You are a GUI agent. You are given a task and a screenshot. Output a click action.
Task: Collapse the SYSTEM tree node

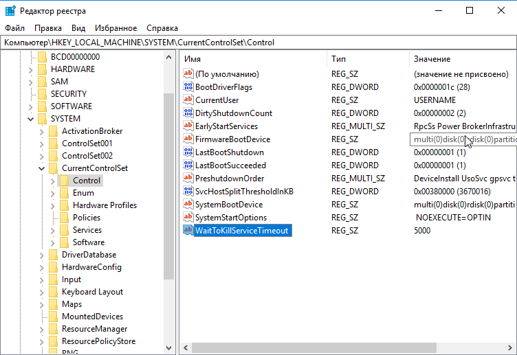(x=31, y=119)
